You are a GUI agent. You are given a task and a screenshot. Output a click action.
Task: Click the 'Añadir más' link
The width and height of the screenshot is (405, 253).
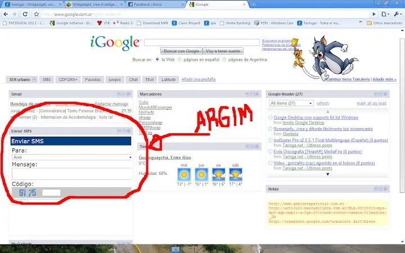[x=384, y=79]
